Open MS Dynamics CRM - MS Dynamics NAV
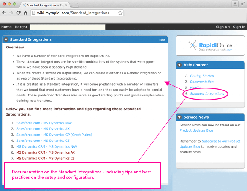This screenshot has width=247, height=191. tap(47, 146)
